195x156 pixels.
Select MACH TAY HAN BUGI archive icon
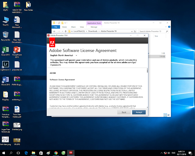pyautogui.click(x=17, y=7)
